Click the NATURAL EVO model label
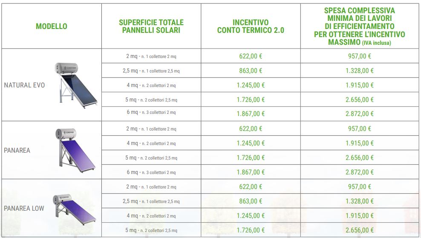Image resolution: width=421 pixels, height=238 pixels. (24, 85)
